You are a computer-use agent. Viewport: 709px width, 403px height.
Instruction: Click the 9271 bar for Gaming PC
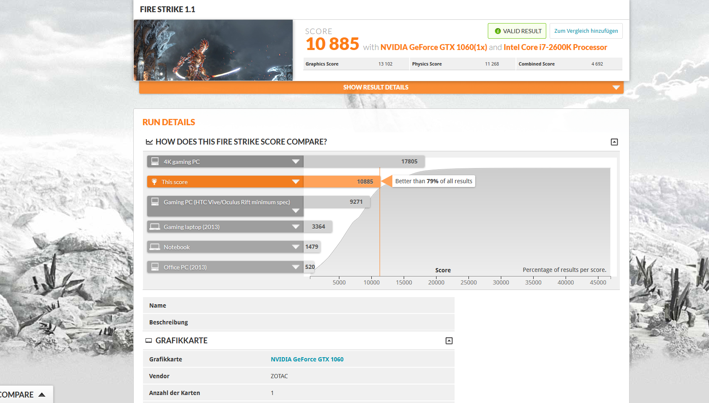[337, 202]
